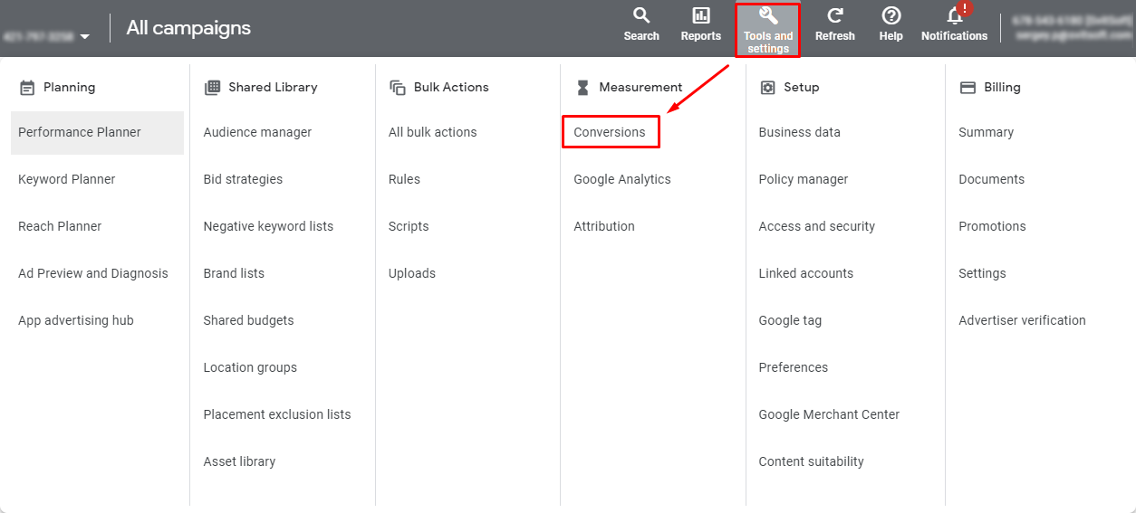Select Content suitability

point(811,461)
